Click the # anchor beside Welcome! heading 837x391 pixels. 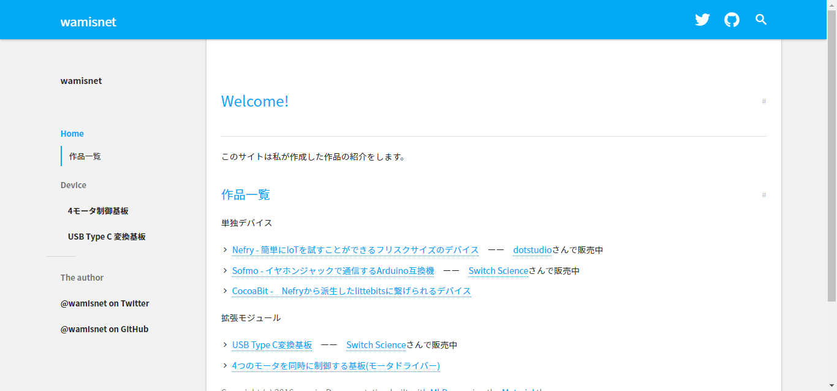pos(764,101)
